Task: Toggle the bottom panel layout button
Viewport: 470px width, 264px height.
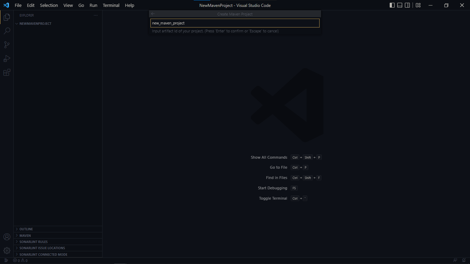Action: coord(399,5)
